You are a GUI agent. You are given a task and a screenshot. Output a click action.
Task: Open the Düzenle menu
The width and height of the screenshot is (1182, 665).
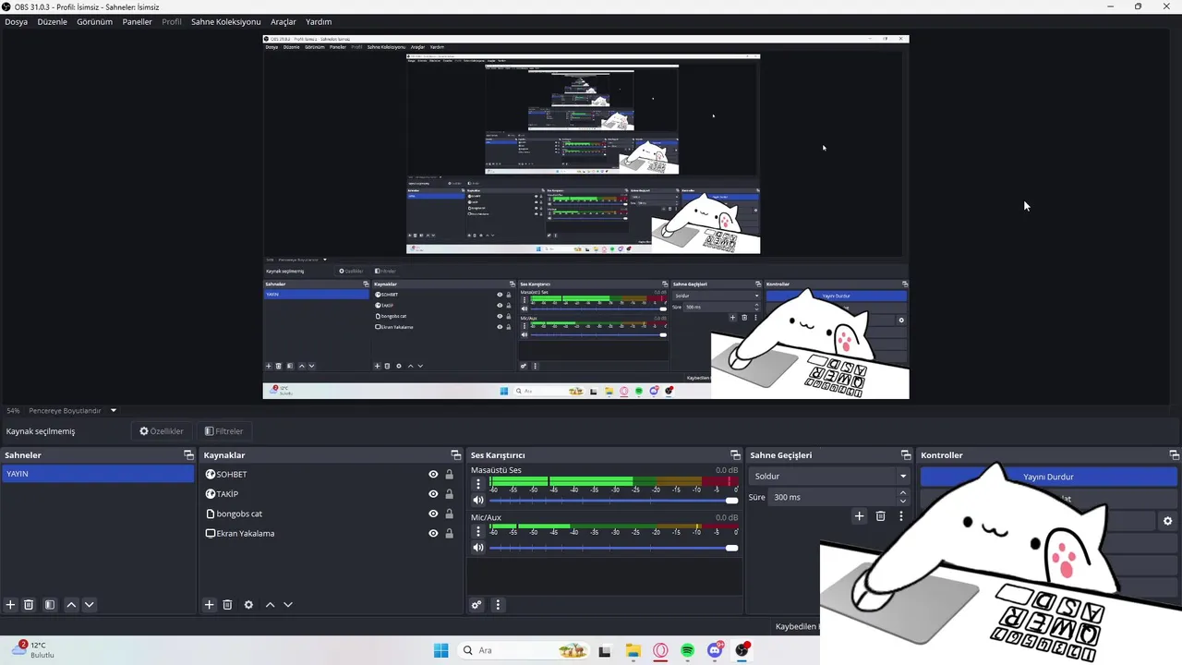[x=52, y=21]
